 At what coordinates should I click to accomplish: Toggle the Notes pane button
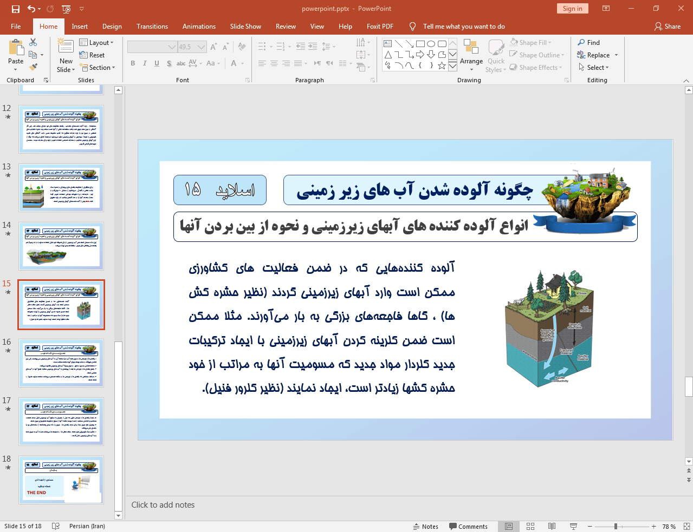tap(426, 526)
